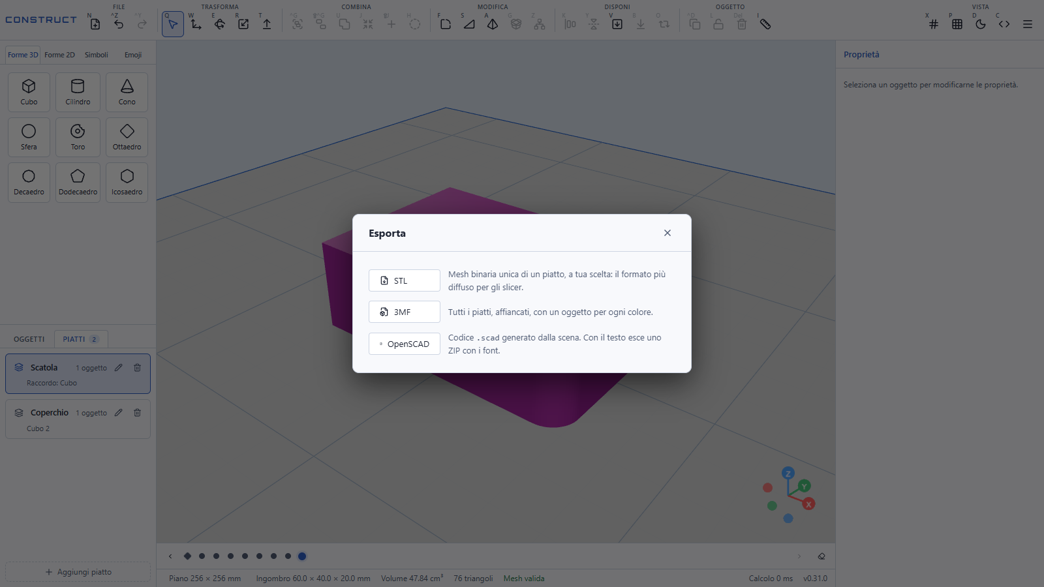This screenshot has width=1044, height=587.
Task: Switch to the PIATTI tab
Action: click(x=80, y=339)
